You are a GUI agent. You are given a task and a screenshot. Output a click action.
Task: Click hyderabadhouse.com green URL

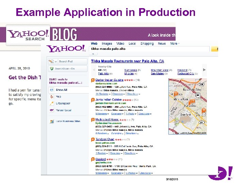[109, 123]
